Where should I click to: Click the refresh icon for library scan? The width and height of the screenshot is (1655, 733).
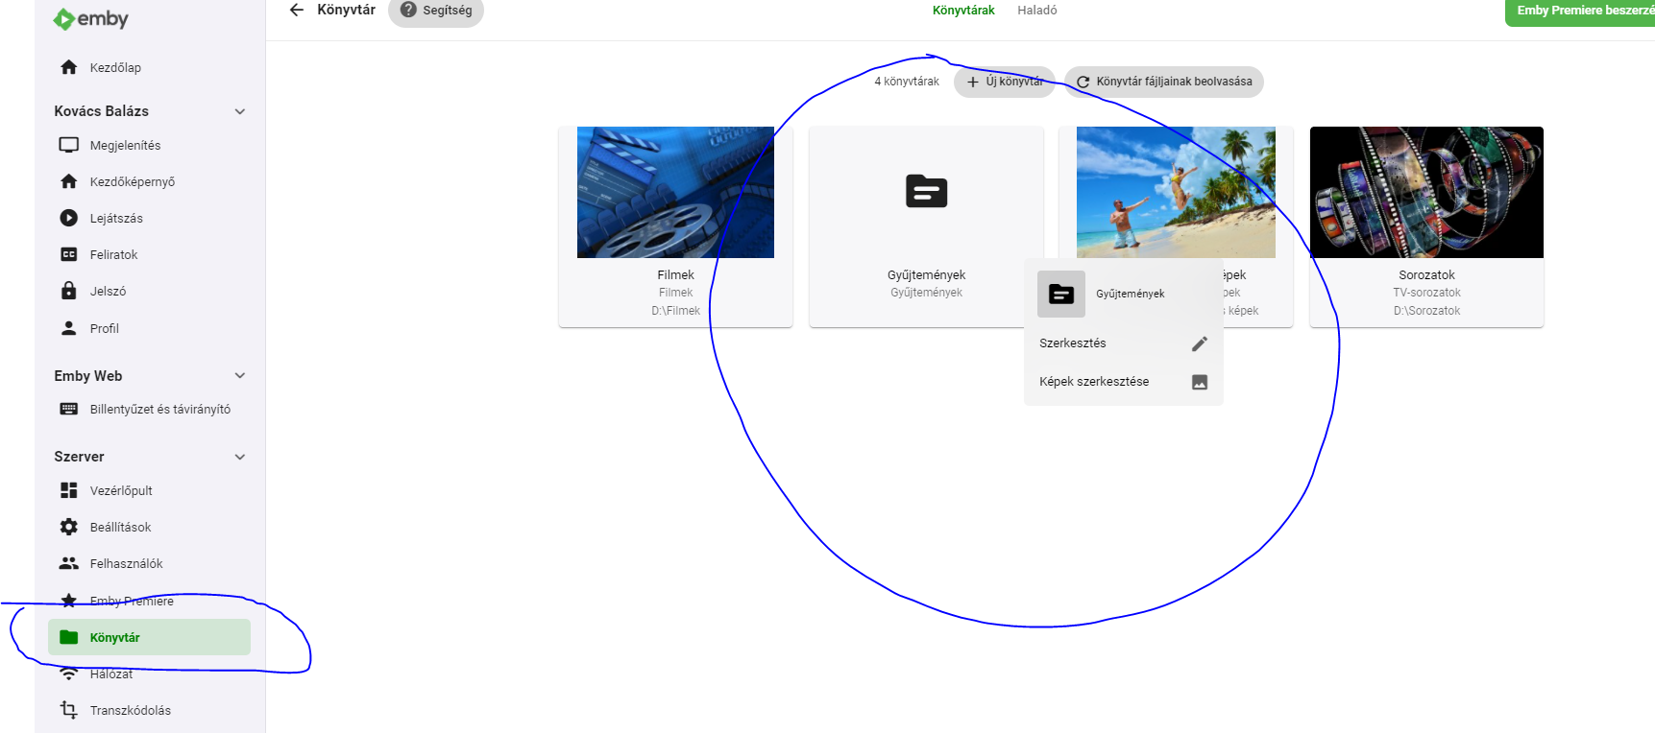coord(1083,82)
